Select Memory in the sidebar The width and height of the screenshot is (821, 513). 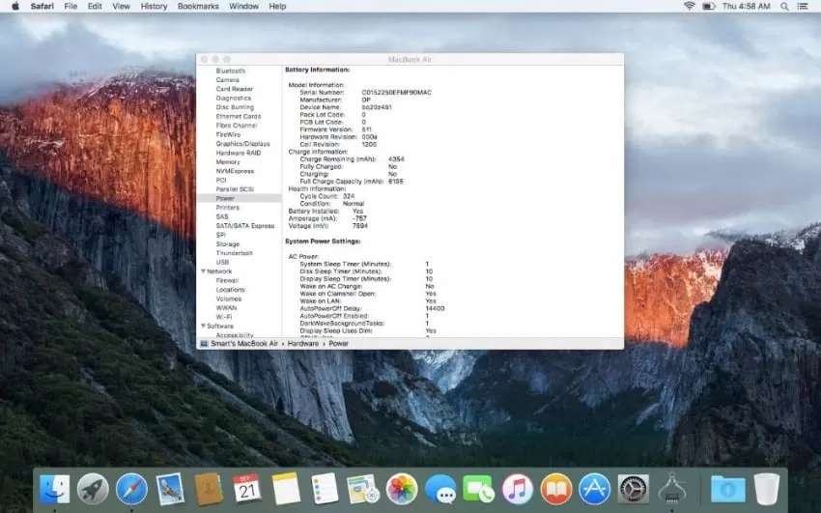(x=228, y=161)
